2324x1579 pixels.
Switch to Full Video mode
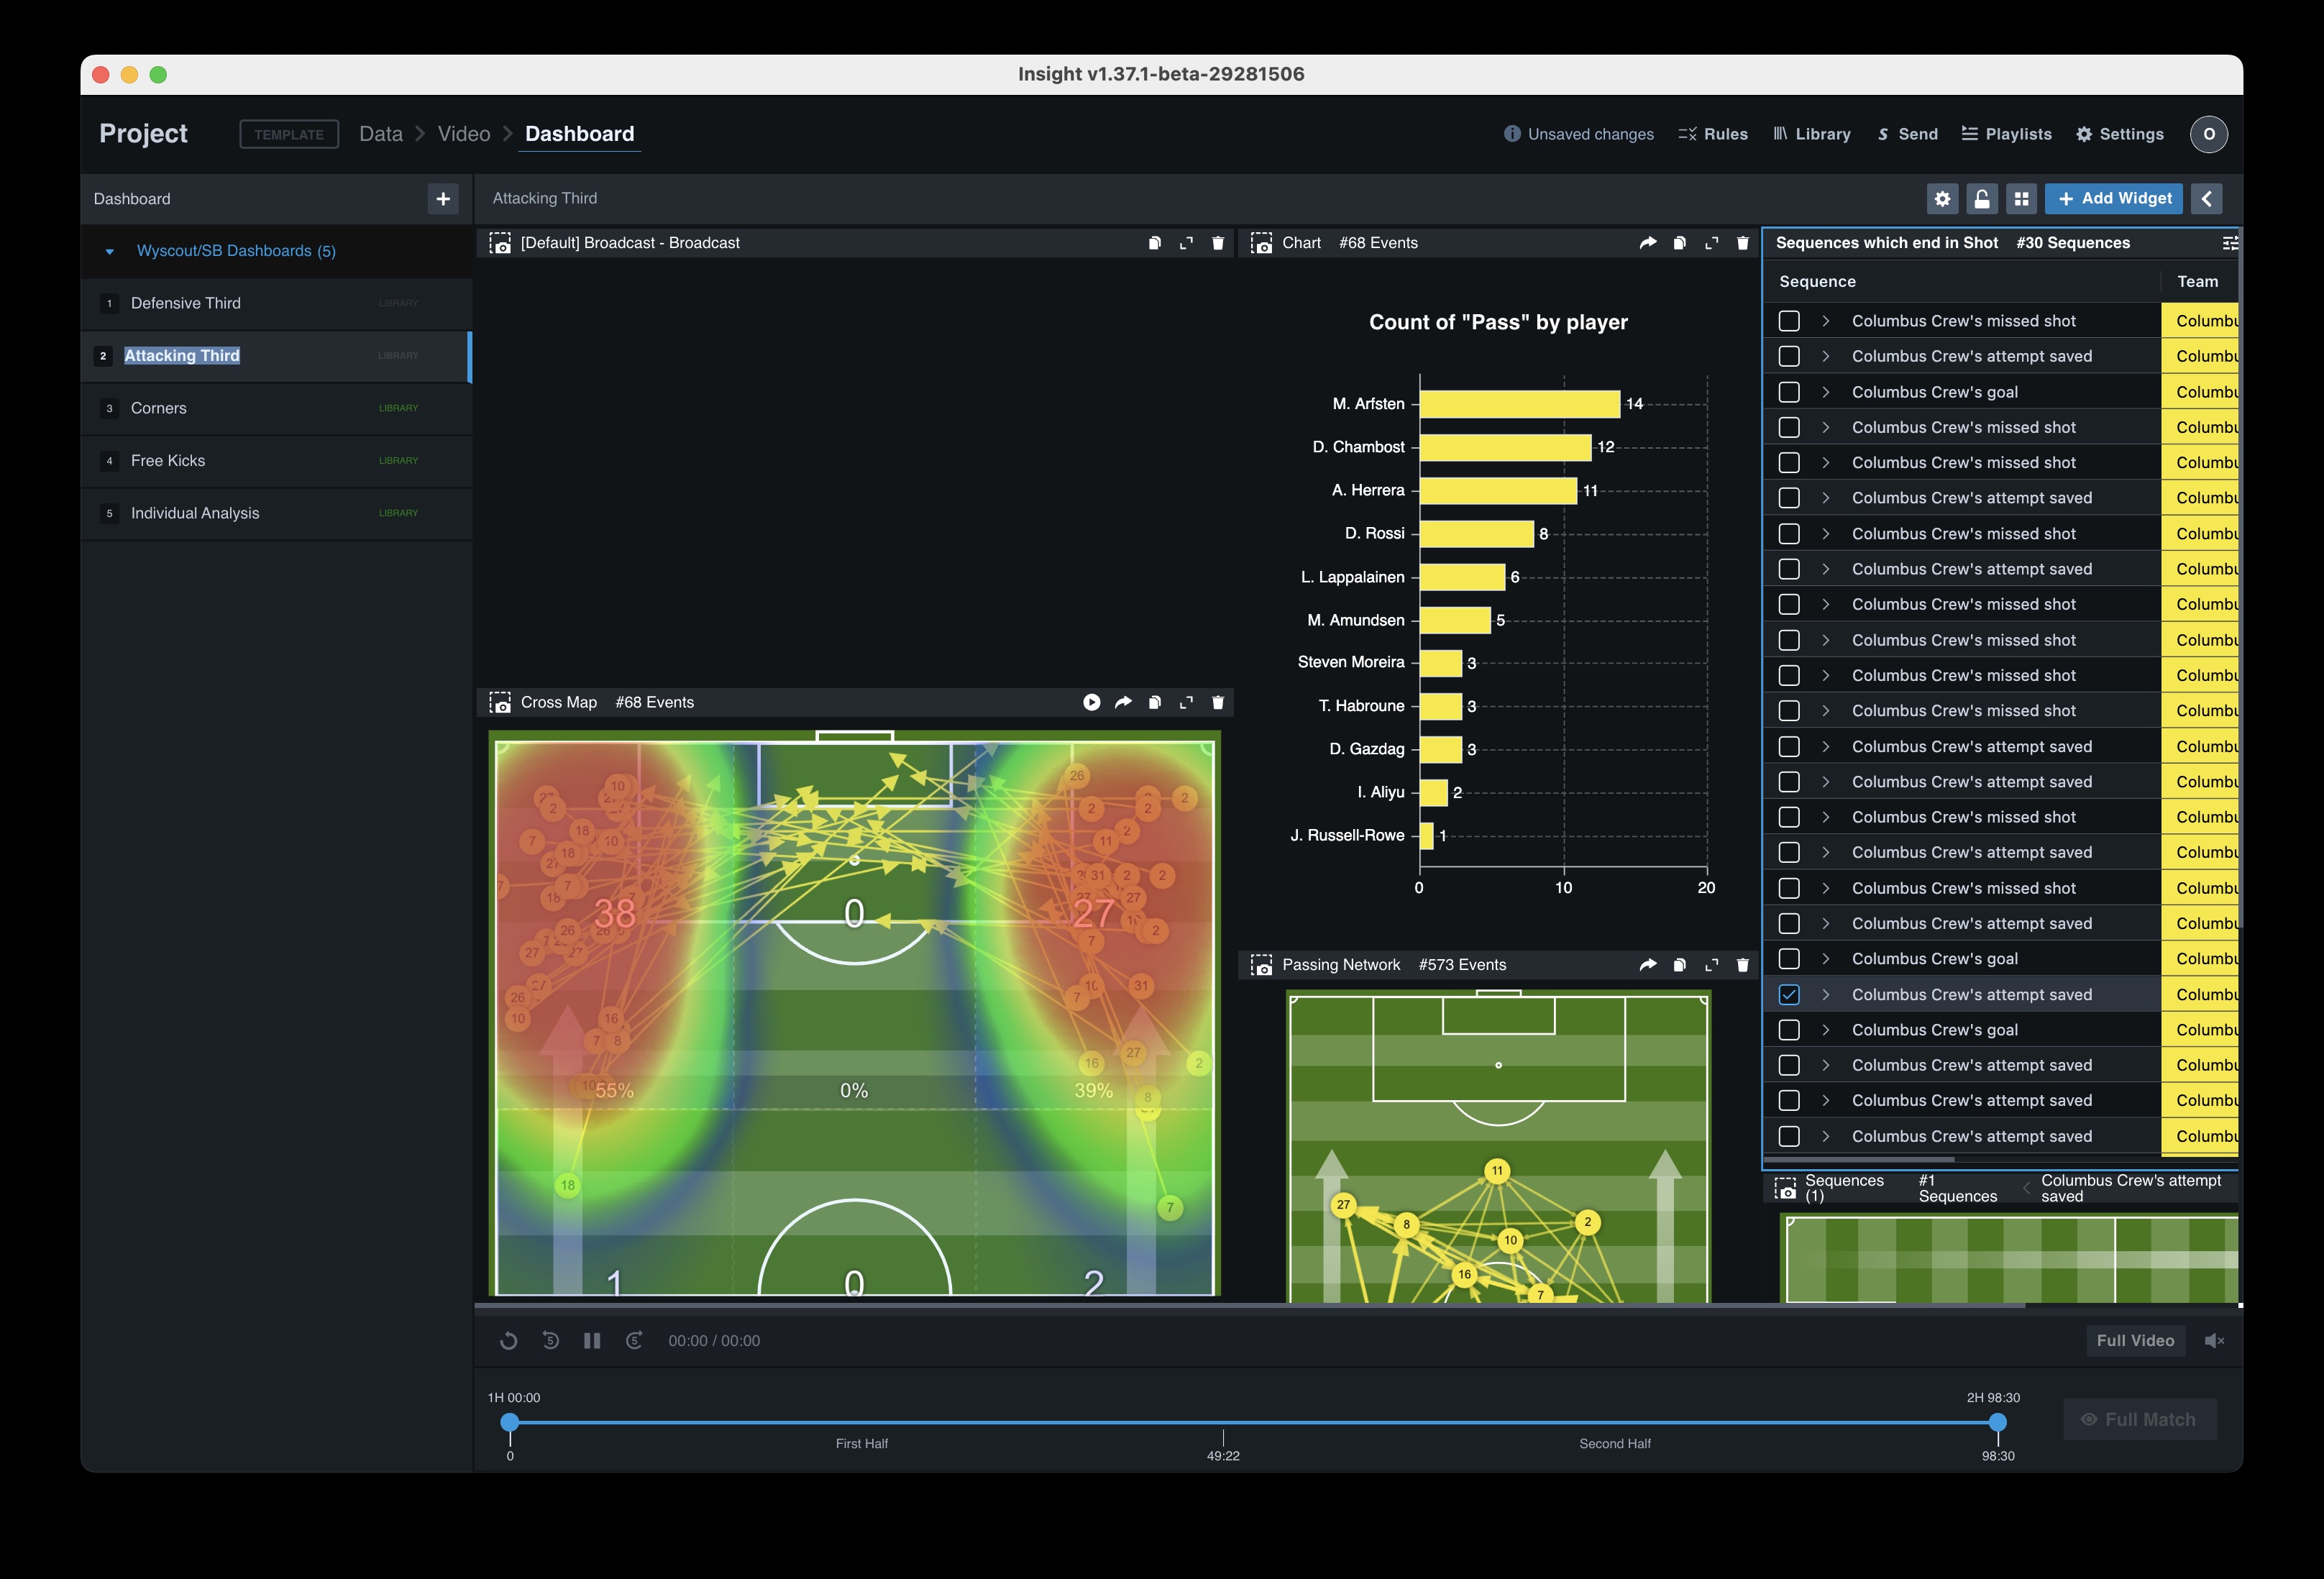tap(2135, 1340)
